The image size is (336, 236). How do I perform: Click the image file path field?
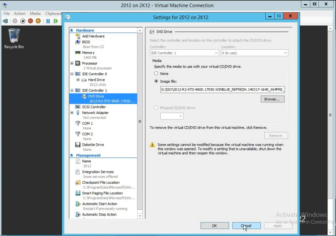click(222, 90)
